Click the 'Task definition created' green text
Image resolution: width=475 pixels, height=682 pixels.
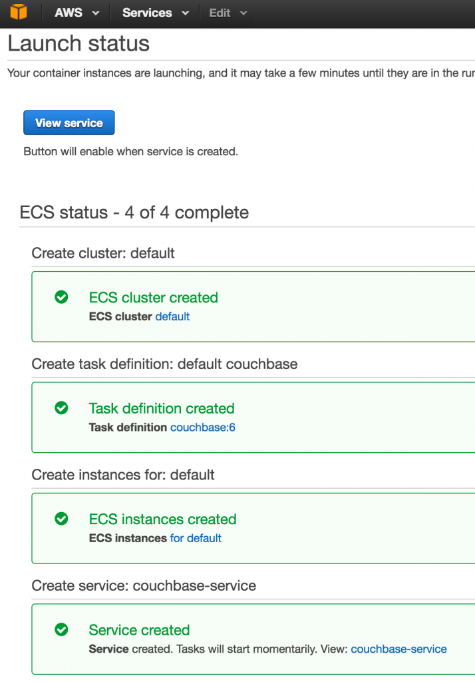(162, 408)
